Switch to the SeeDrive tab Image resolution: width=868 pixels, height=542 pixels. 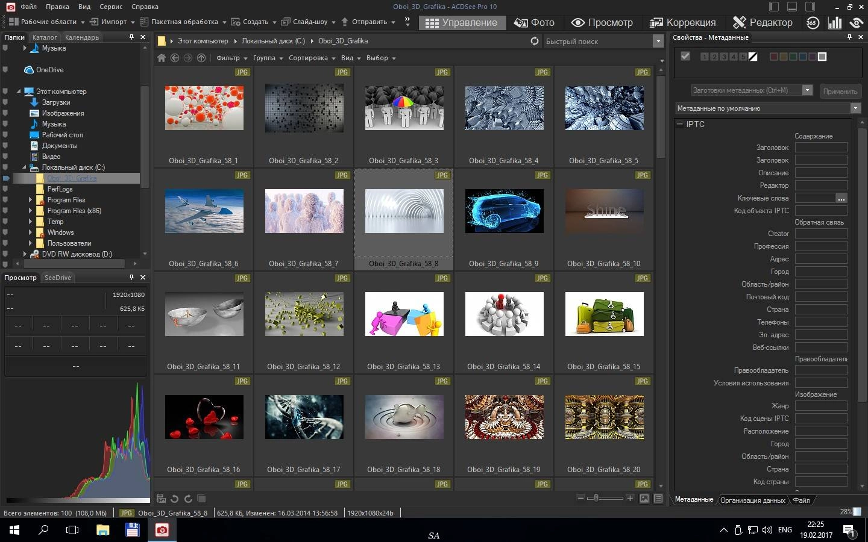58,278
